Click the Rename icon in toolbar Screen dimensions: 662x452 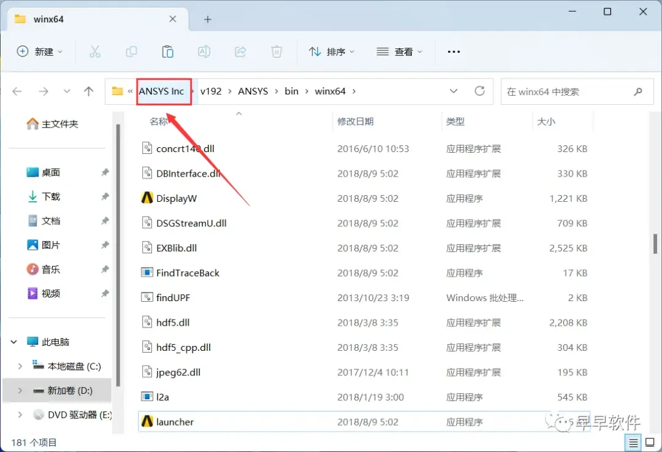coord(204,52)
